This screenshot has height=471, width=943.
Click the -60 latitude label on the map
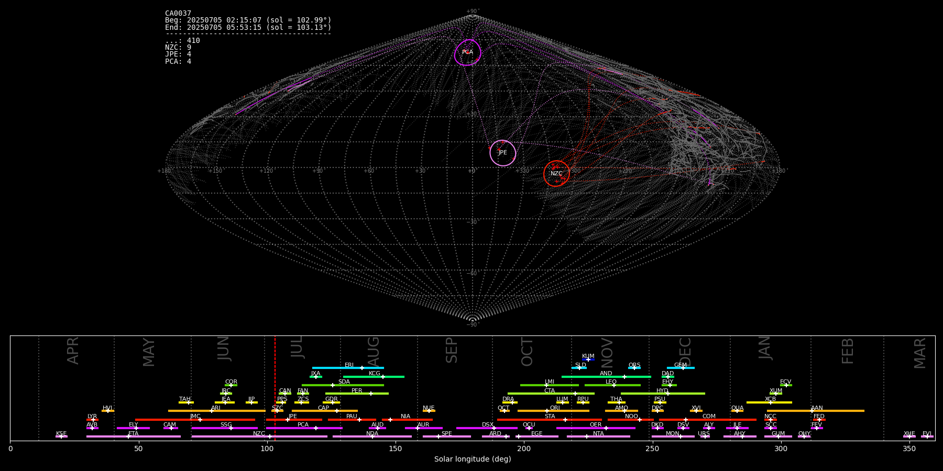tap(473, 273)
